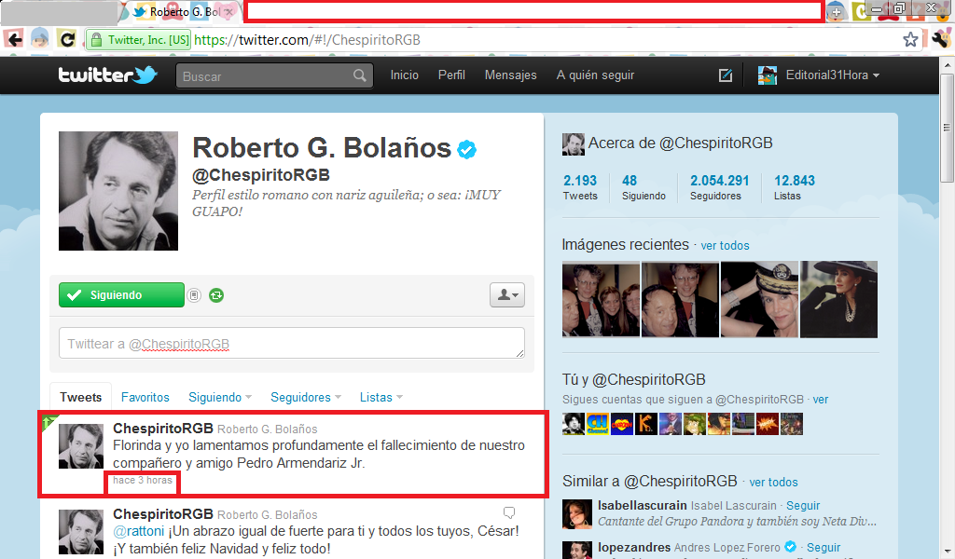
Task: Click the reply bubble icon on @rattoni tweet
Action: point(509,512)
